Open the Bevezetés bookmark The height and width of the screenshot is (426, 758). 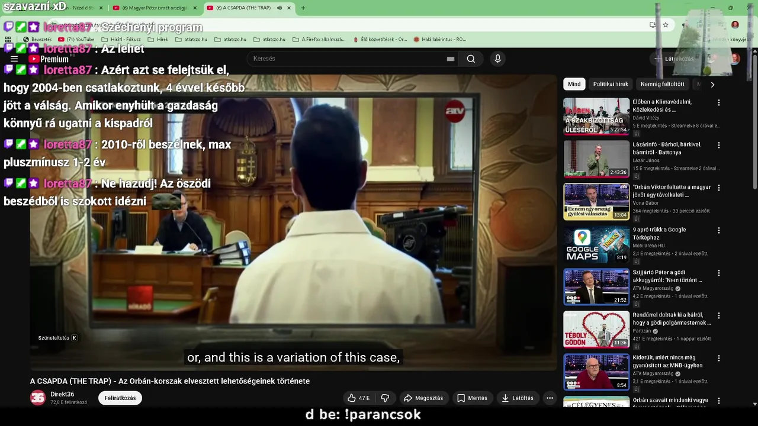[37, 39]
